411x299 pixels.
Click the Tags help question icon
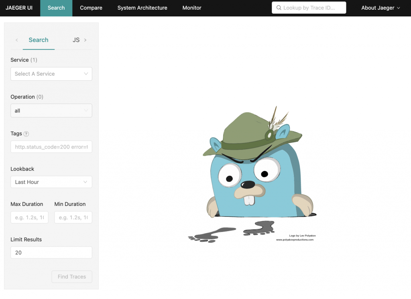tap(26, 134)
